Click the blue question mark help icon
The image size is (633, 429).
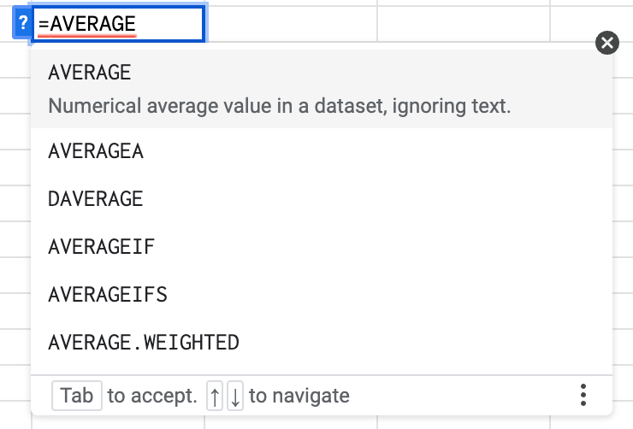23,24
